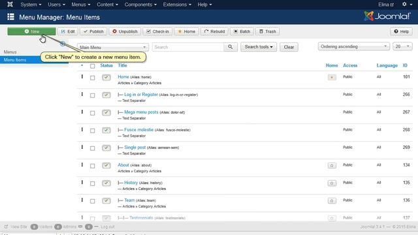Select the checkbox for History row

[x=93, y=183]
